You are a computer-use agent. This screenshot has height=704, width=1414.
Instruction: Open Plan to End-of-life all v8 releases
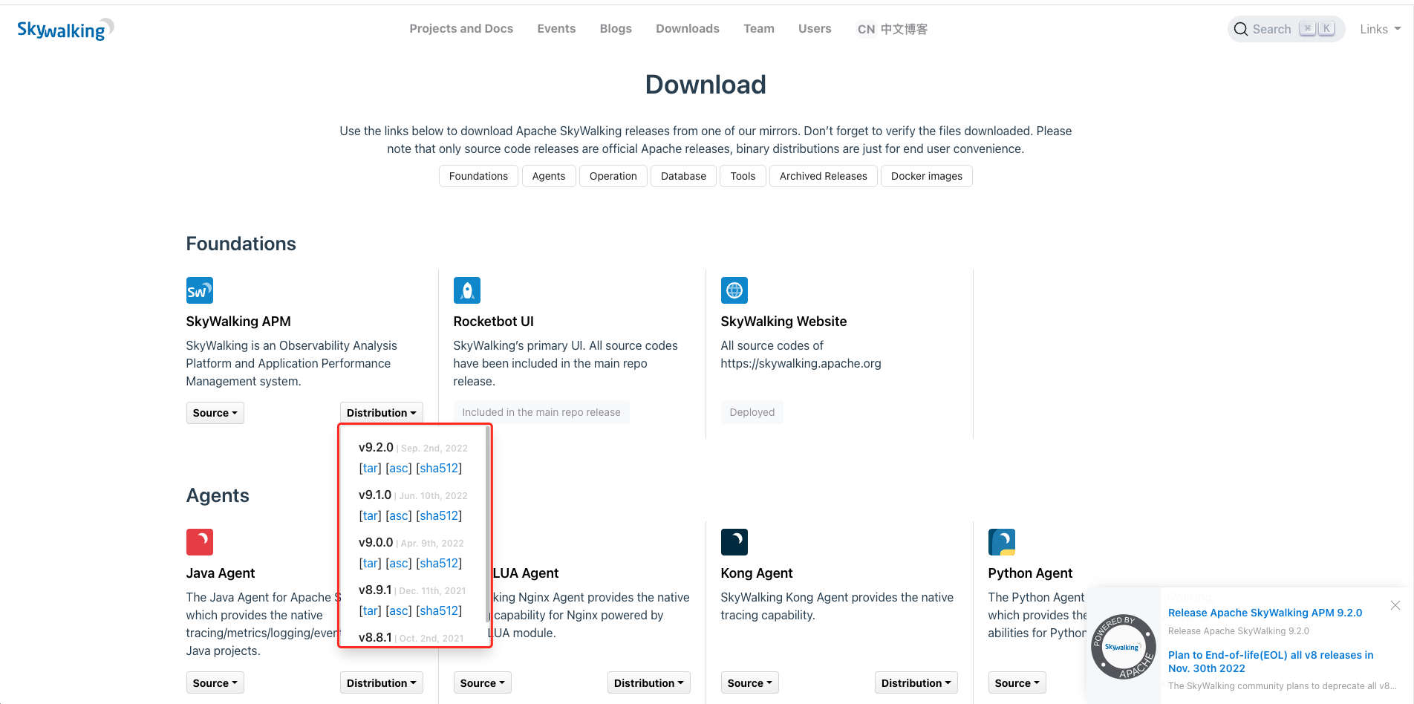[x=1271, y=662]
